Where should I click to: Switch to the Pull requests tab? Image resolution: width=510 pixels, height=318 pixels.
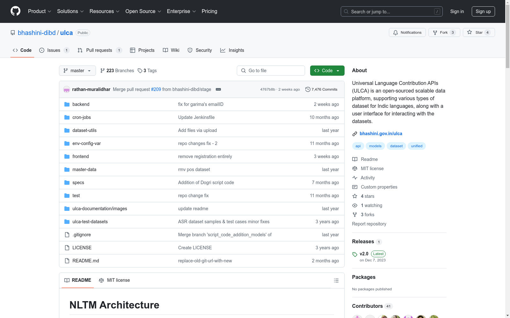(100, 50)
